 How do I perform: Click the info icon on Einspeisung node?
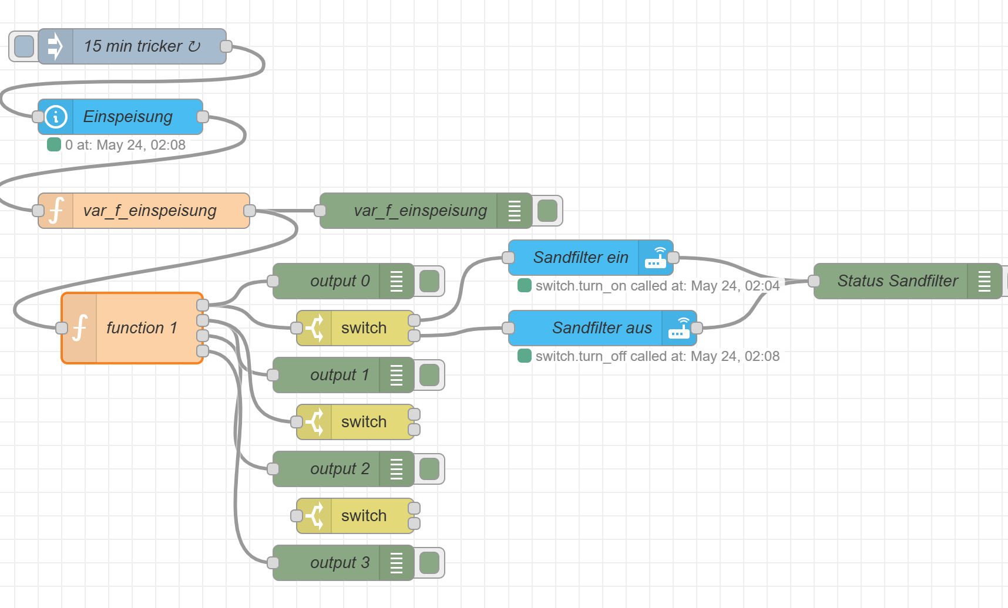click(x=56, y=117)
